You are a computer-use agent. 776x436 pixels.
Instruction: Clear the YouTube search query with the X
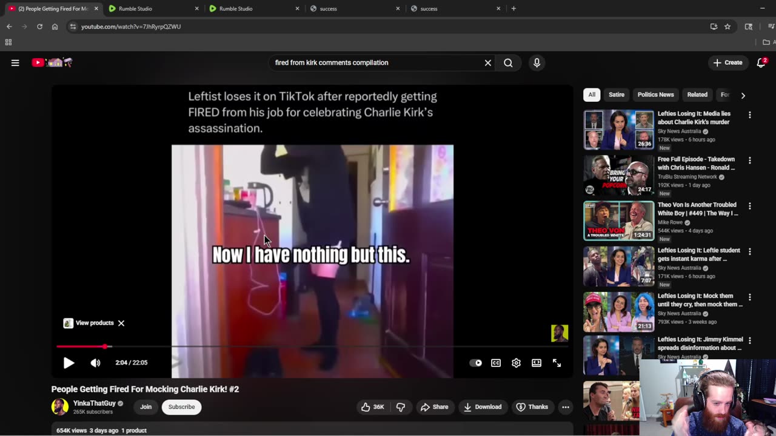tap(487, 62)
